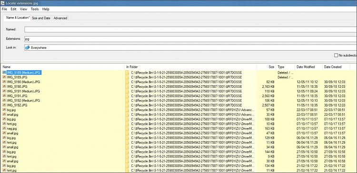Screen dimensions: 357x173
Task: Sort results by the Size column header
Action: pos(266,67)
